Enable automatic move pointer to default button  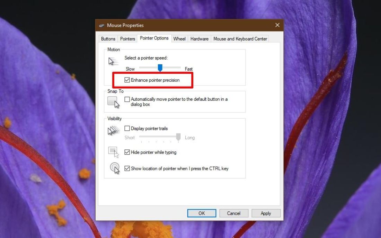click(127, 99)
